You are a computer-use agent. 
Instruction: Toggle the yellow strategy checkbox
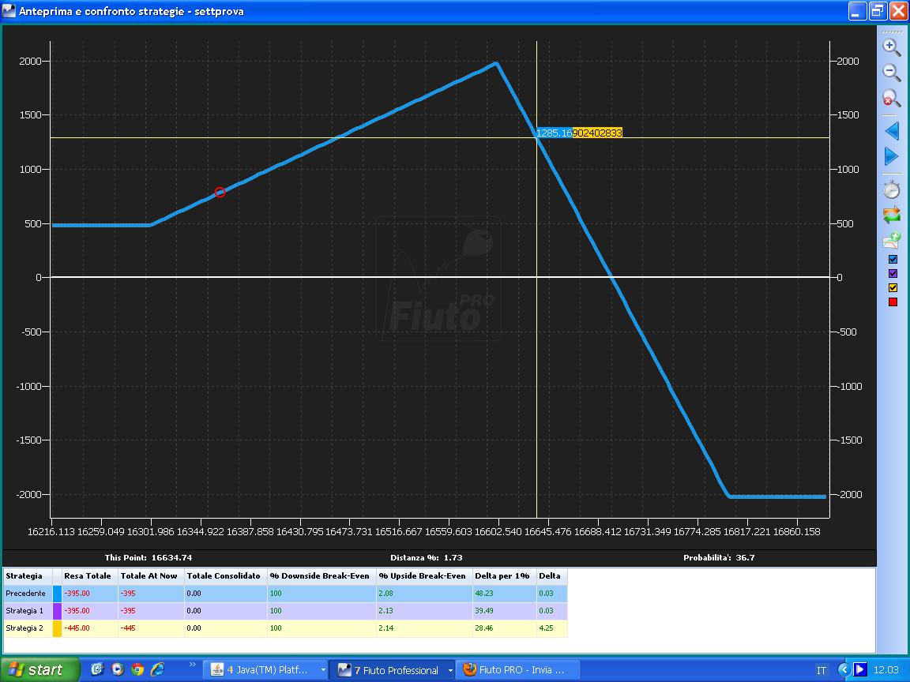click(893, 287)
